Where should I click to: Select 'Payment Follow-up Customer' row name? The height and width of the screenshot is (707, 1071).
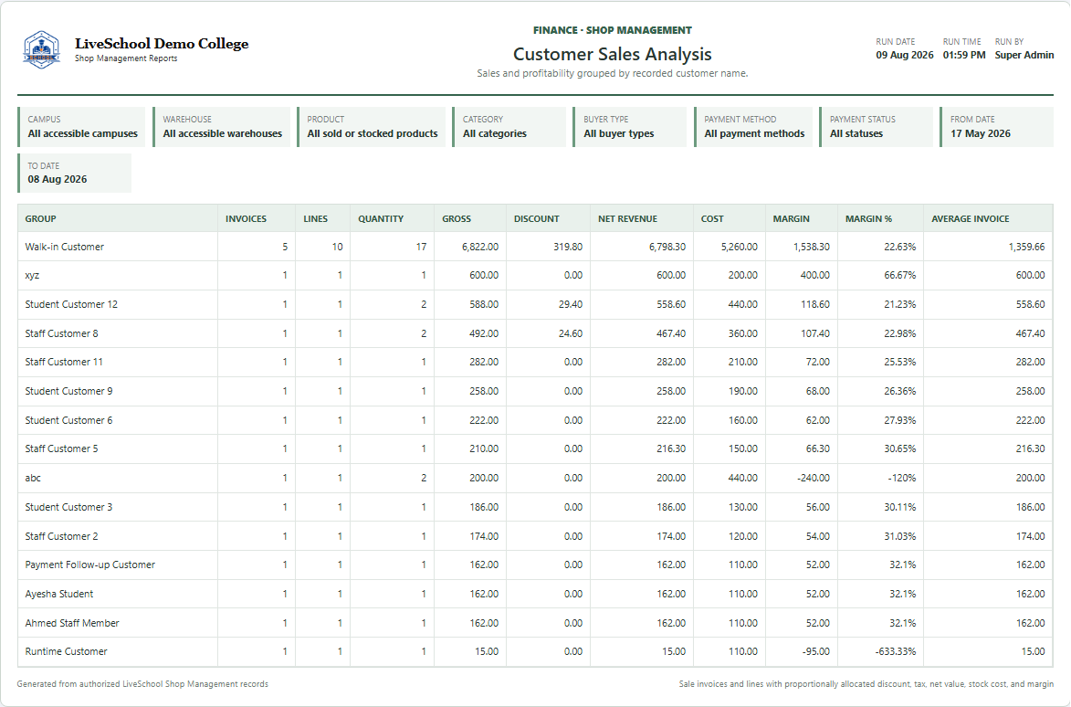[x=90, y=565]
